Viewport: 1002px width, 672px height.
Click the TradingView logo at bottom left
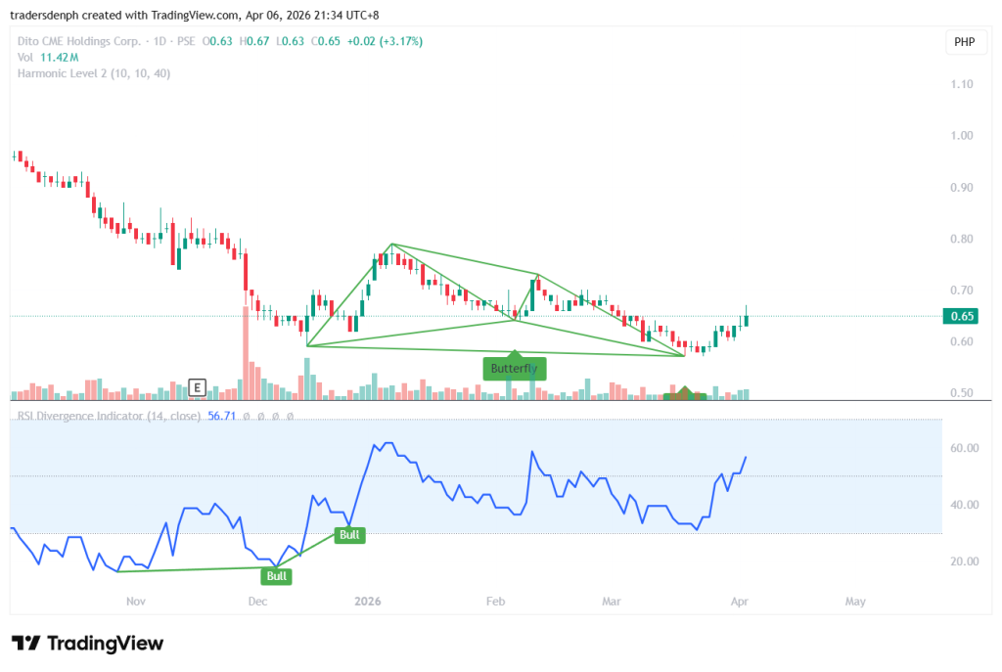coord(87,643)
